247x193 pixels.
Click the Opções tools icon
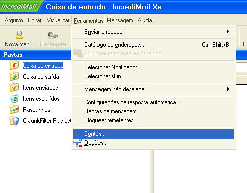[x=78, y=143]
